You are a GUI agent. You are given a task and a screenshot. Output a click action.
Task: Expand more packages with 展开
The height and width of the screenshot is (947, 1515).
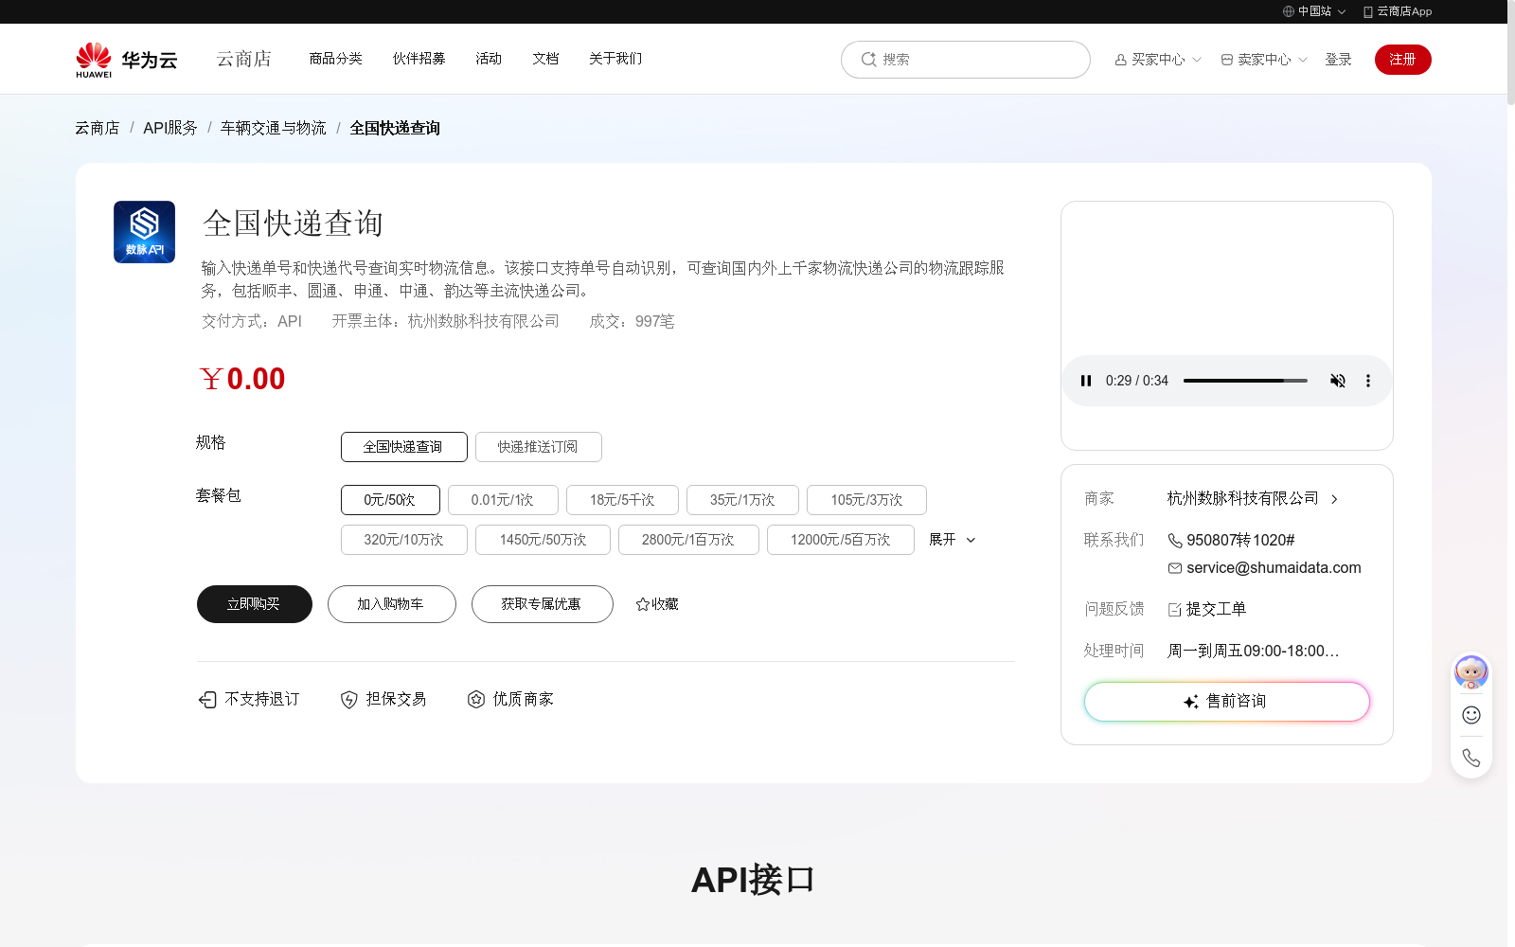[952, 540]
